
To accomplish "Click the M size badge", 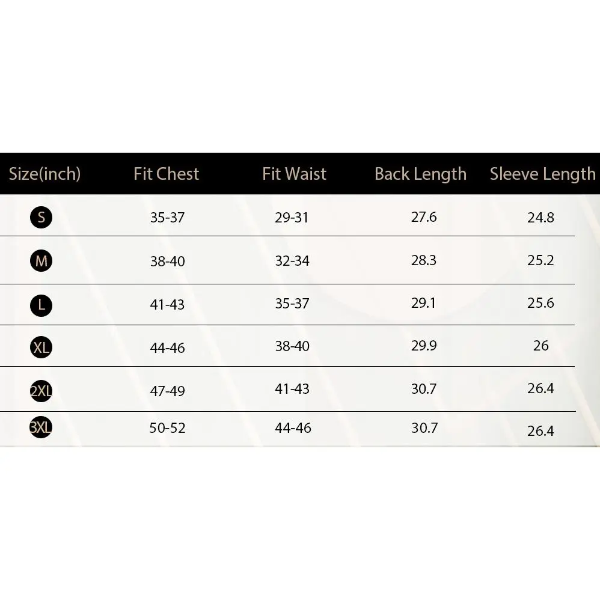I will click(41, 261).
